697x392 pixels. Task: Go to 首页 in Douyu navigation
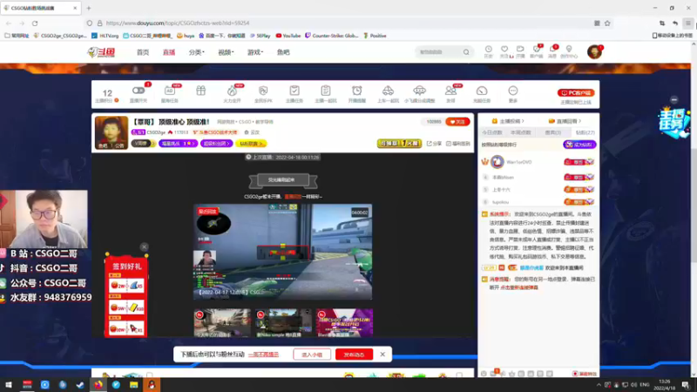point(143,52)
